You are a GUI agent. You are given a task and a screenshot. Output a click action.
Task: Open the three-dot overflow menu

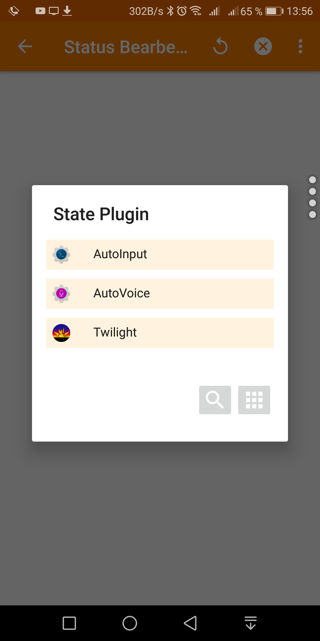(300, 46)
